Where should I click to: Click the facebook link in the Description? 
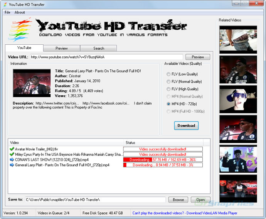(106, 103)
